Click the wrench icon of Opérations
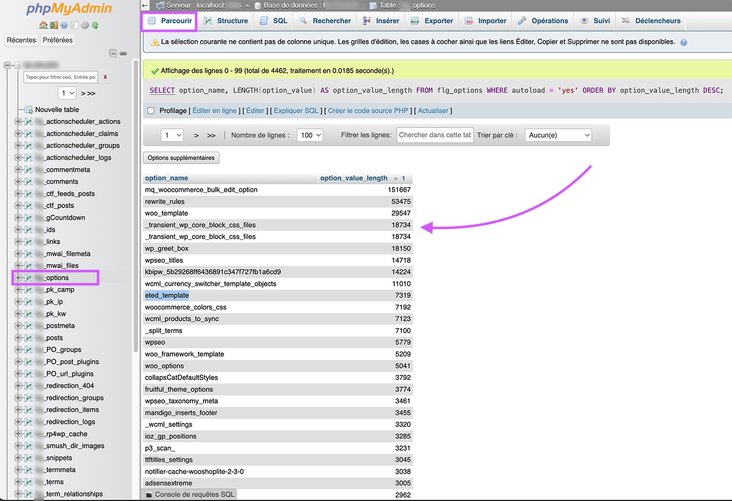The width and height of the screenshot is (732, 501). click(x=522, y=21)
